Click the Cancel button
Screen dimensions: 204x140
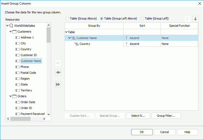pos(165,132)
